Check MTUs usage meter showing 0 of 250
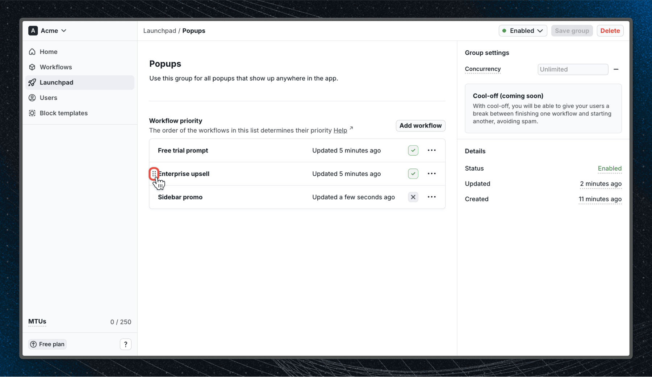 tap(37, 322)
